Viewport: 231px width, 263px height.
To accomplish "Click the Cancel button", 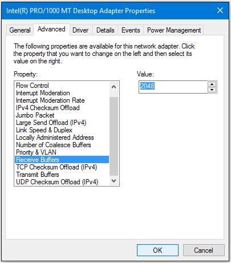I will (x=204, y=250).
